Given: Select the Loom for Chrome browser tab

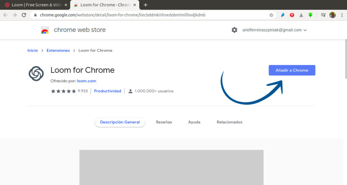Looking at the screenshot, I should tap(105, 5).
